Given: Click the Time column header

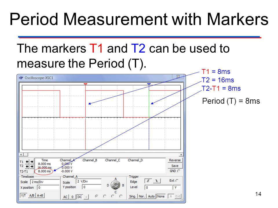Looking at the screenshot, I should [x=45, y=160].
